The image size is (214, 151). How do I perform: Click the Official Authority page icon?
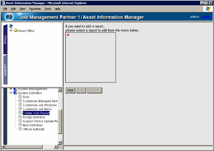(20, 129)
